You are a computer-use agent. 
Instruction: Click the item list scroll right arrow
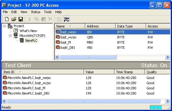pos(167,57)
